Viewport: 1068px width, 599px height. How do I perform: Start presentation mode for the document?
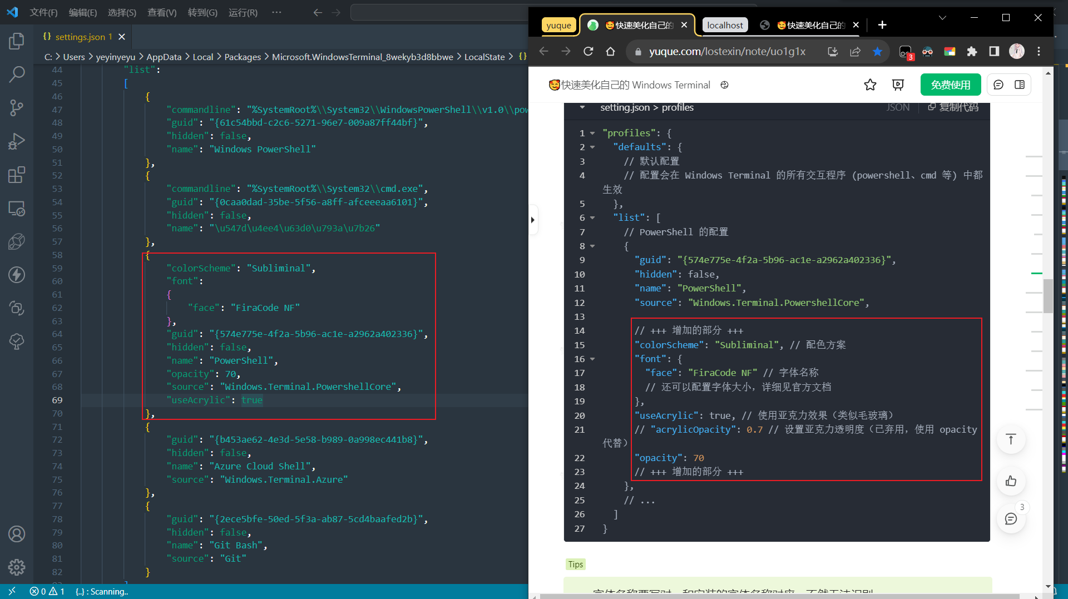click(x=898, y=85)
